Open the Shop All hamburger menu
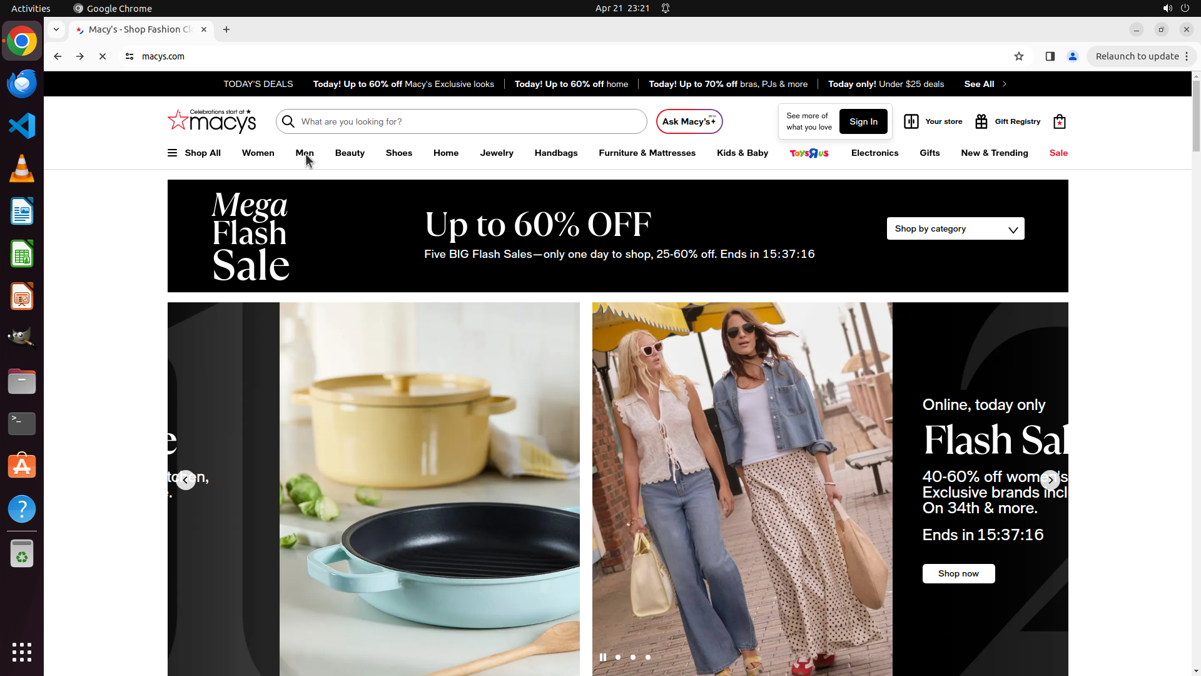 [172, 153]
